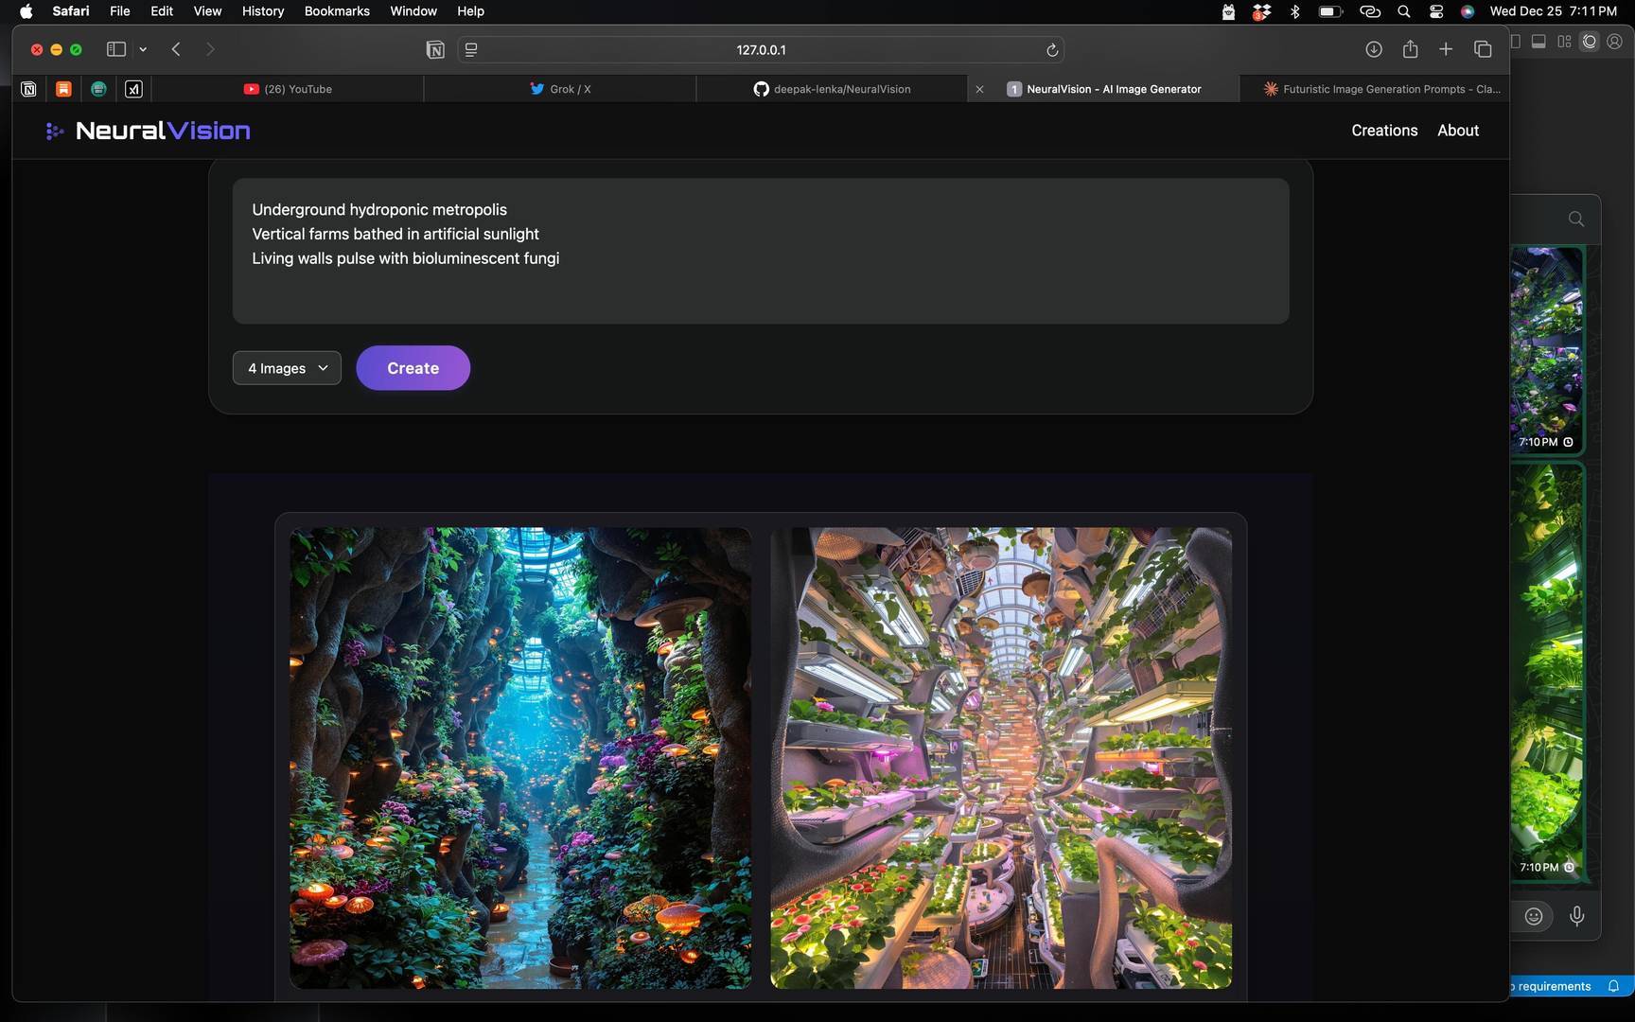Open the pinned xAI tab

click(133, 89)
